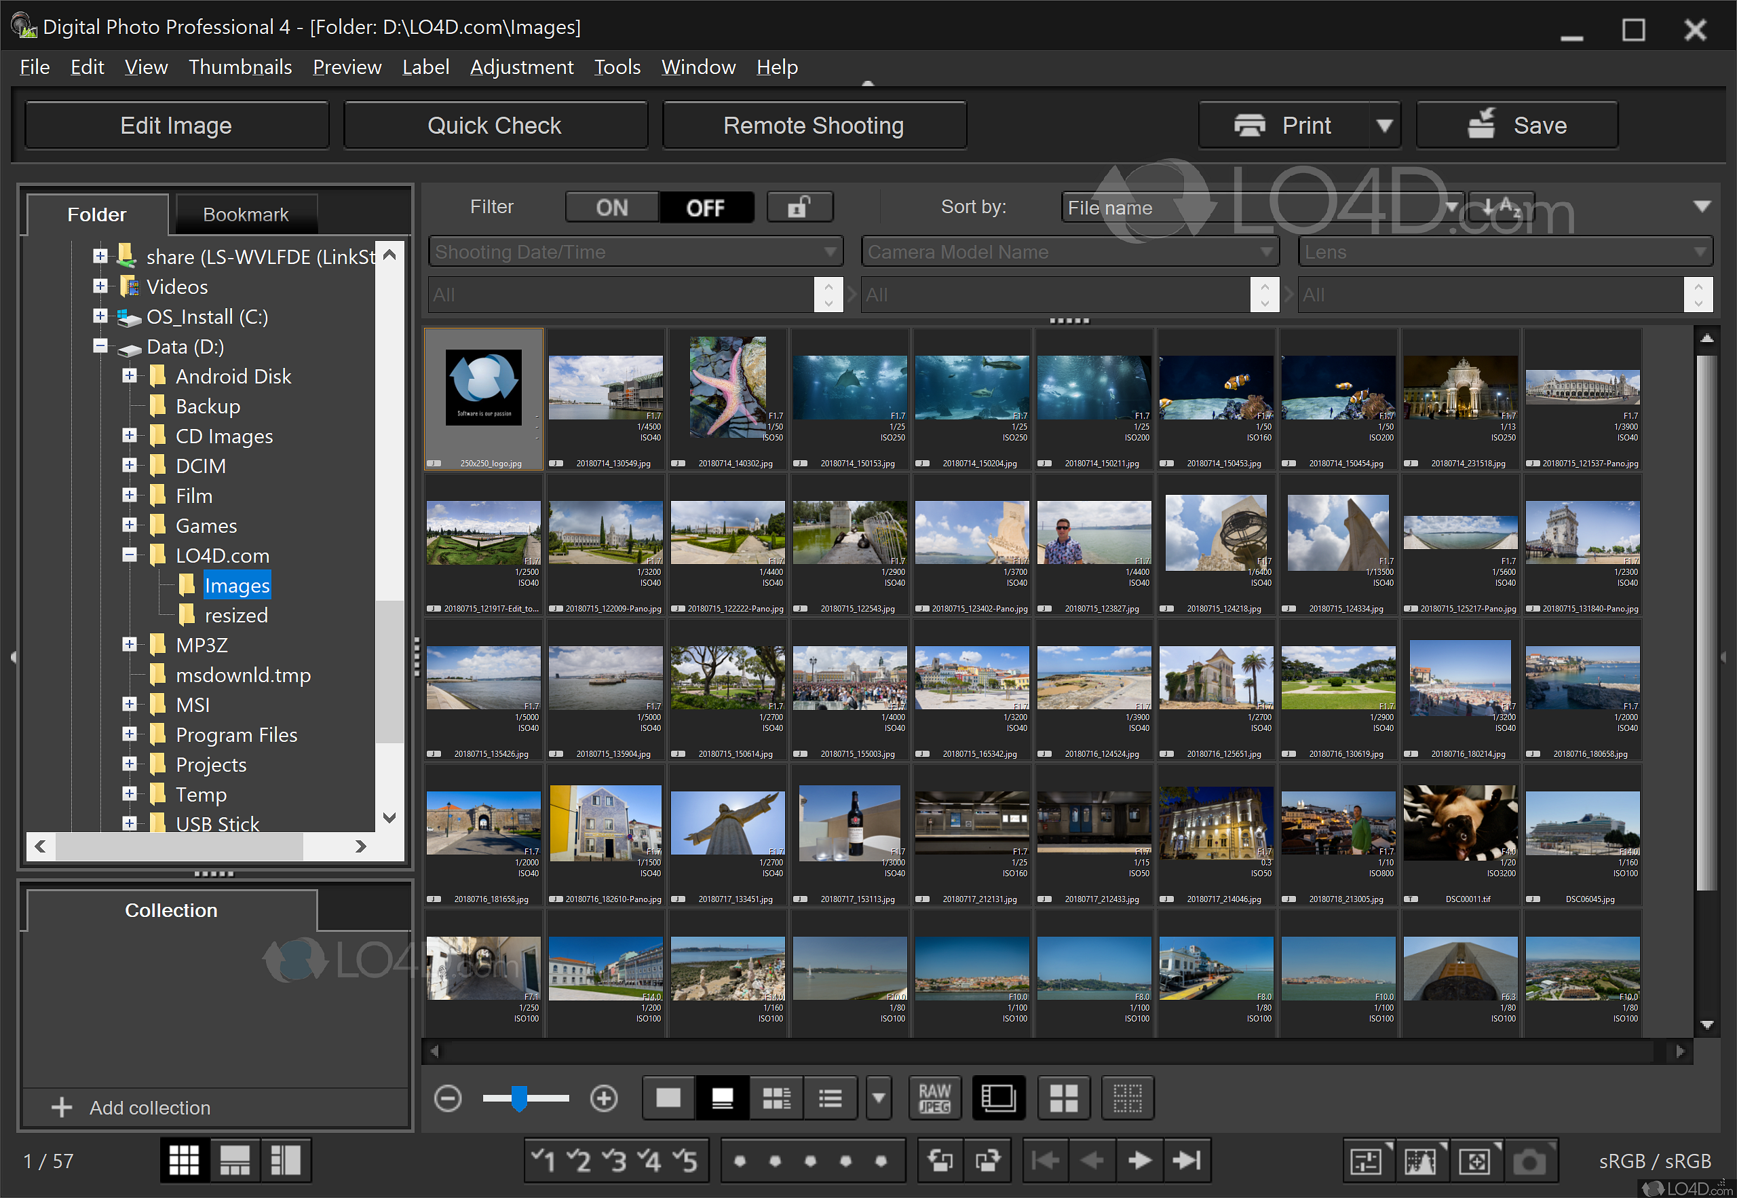Viewport: 1737px width, 1198px height.
Task: Click the thumbnail size slider handle
Action: tap(518, 1099)
